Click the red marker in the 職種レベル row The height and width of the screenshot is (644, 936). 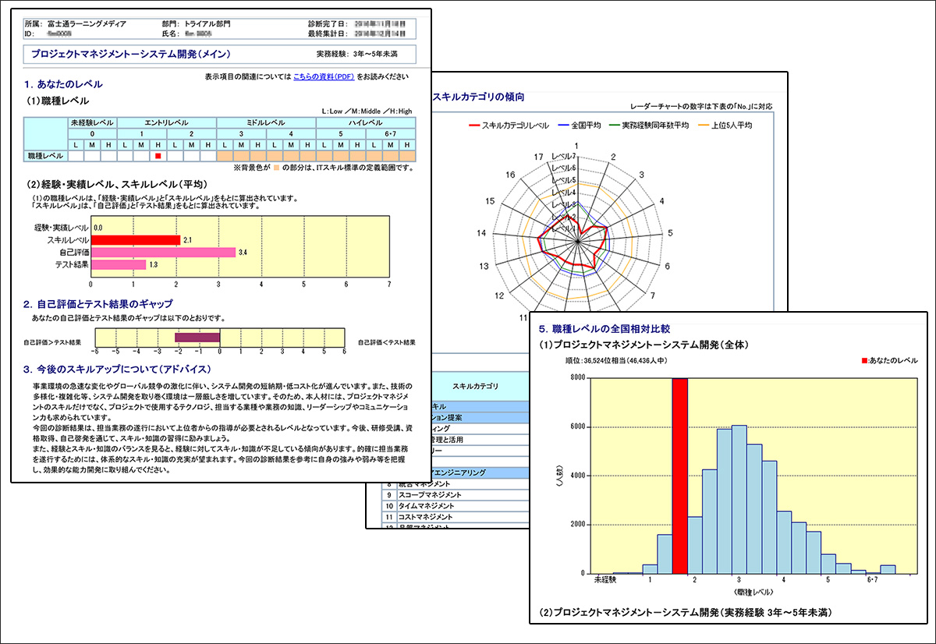click(x=158, y=156)
